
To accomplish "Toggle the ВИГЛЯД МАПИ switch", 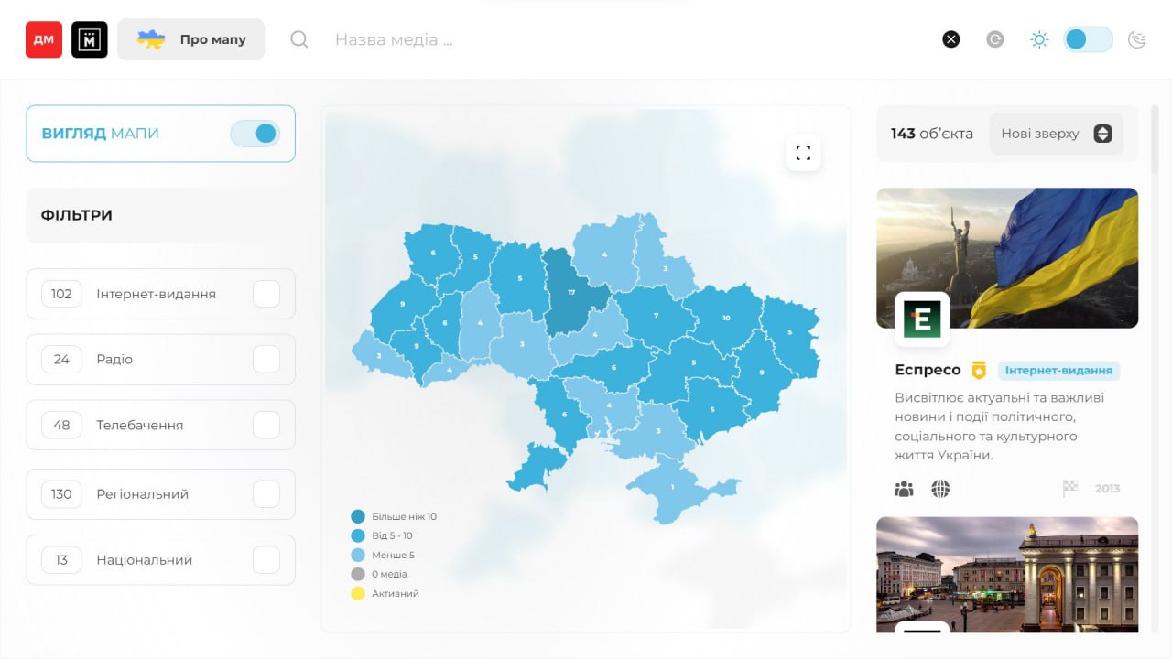I will point(255,134).
